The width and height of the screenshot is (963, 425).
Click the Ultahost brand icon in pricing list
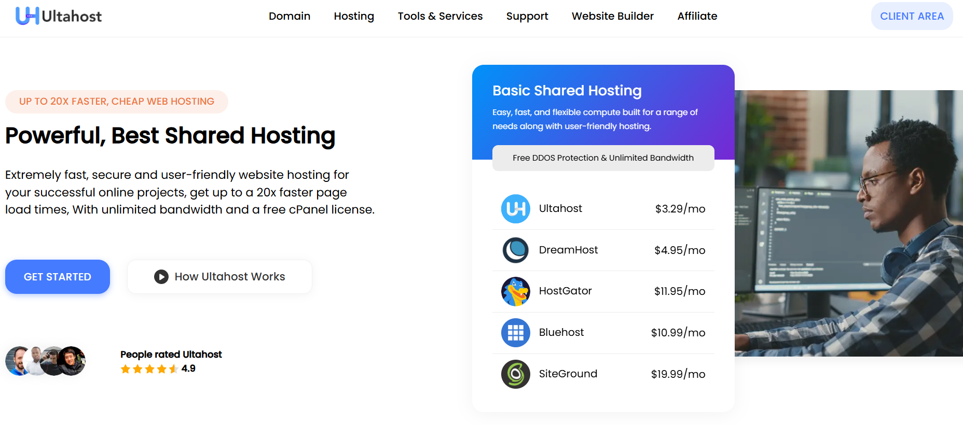click(516, 209)
